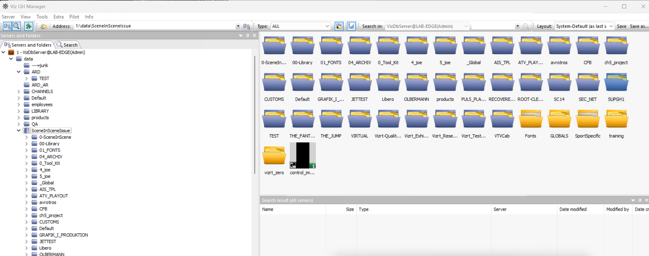649x256 pixels.
Task: Select the CUSTOMS folder icon in grid
Action: [x=274, y=83]
